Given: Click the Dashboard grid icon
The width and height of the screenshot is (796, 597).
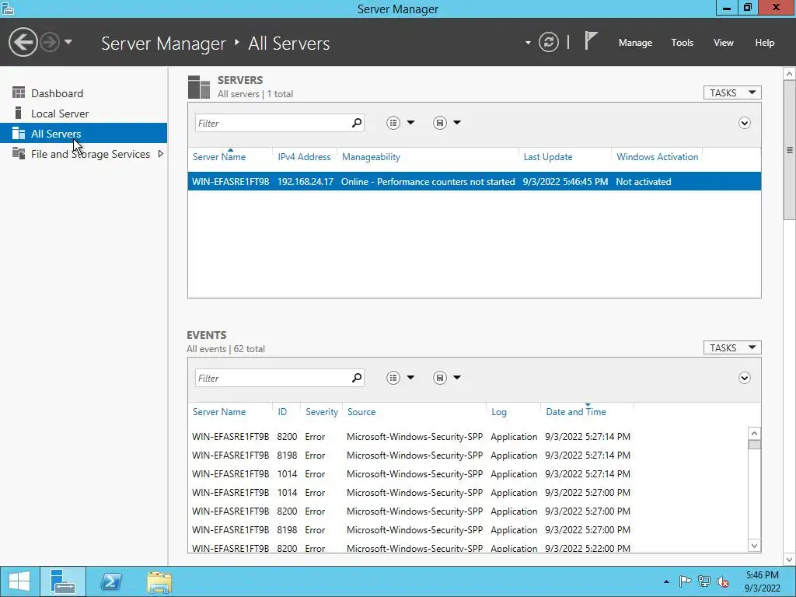Looking at the screenshot, I should coord(19,93).
